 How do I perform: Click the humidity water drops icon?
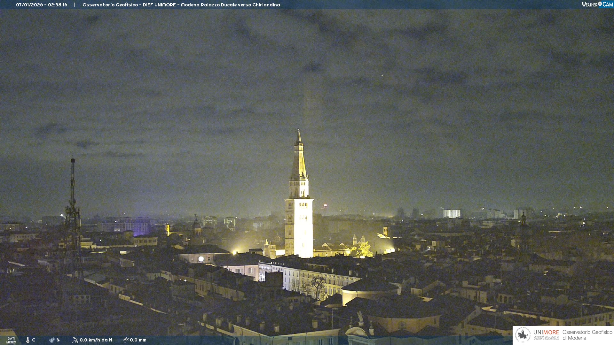[x=52, y=340]
